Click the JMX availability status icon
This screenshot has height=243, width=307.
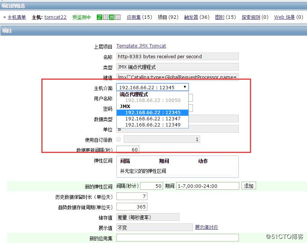[112, 17]
